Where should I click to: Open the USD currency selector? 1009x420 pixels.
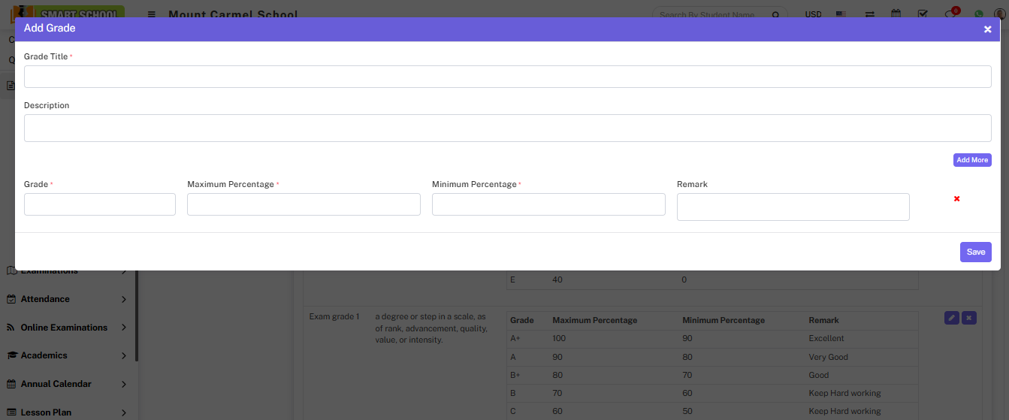pyautogui.click(x=813, y=14)
